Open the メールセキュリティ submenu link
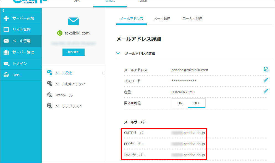 (x=70, y=84)
